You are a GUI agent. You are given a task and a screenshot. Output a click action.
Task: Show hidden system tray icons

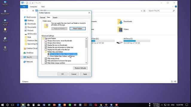[162, 105]
